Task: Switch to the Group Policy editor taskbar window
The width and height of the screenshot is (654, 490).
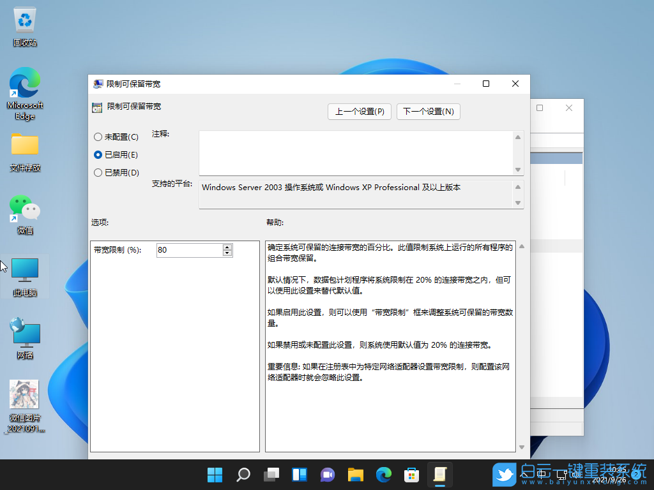Action: (x=439, y=475)
